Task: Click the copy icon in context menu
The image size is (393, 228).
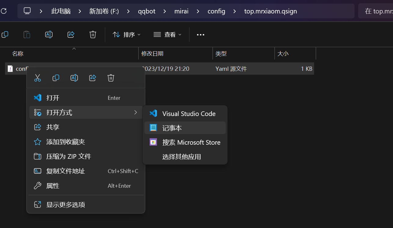Action: pyautogui.click(x=56, y=78)
